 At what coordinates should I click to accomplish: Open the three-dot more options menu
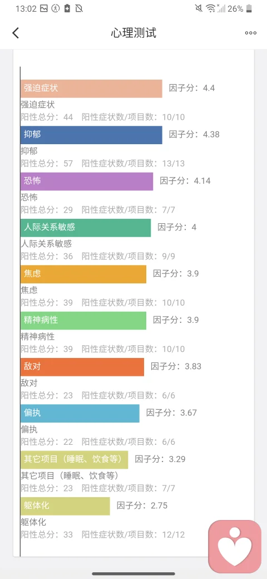pyautogui.click(x=251, y=33)
